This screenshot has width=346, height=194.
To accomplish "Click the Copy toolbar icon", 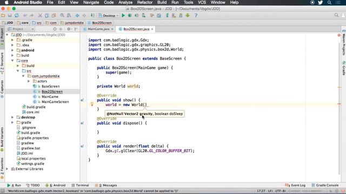I will pos(47,16).
